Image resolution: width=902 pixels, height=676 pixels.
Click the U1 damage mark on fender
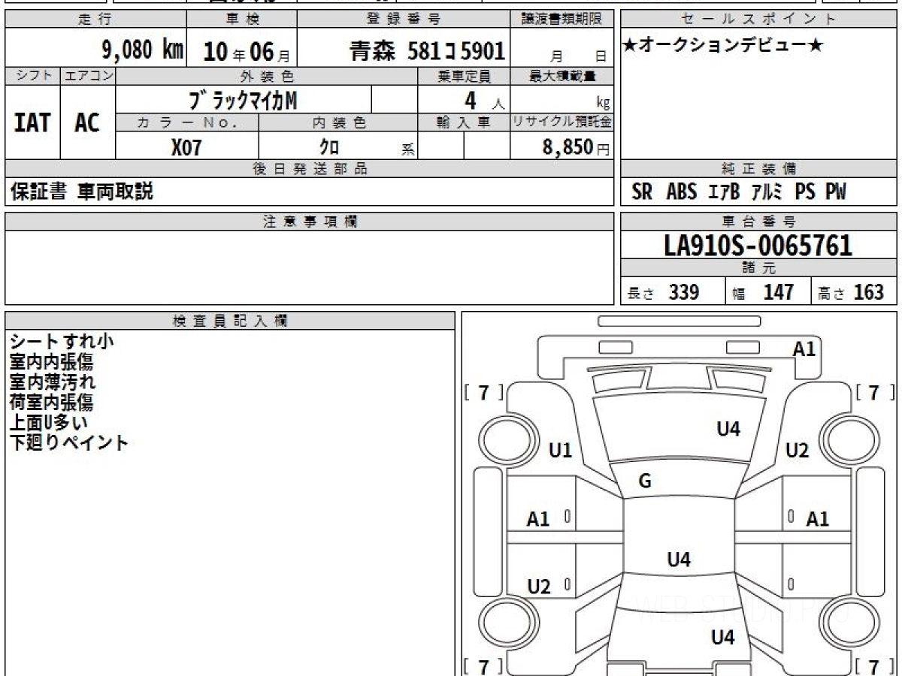561,451
